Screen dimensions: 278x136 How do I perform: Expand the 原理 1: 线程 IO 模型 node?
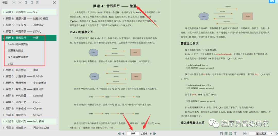pyautogui.click(x=4, y=18)
